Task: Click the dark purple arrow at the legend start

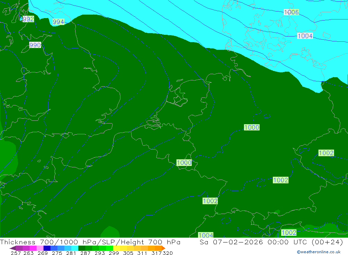Action: click(13, 248)
